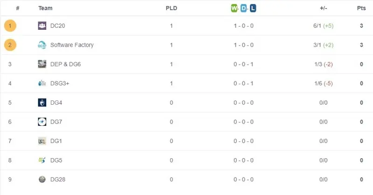Click the DG1 team logo icon

[42, 141]
